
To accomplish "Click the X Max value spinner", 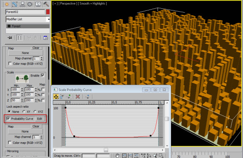I will click(36, 89).
